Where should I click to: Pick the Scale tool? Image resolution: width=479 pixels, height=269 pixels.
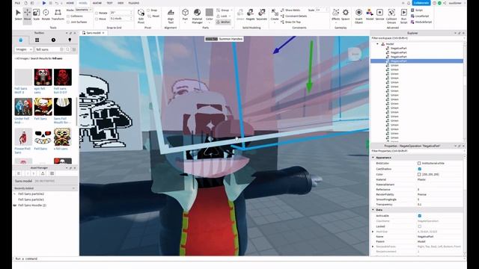click(x=37, y=15)
